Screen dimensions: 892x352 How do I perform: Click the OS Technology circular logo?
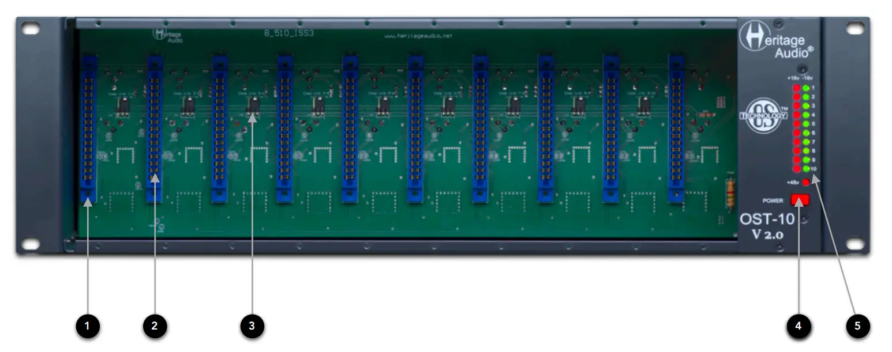[x=763, y=116]
